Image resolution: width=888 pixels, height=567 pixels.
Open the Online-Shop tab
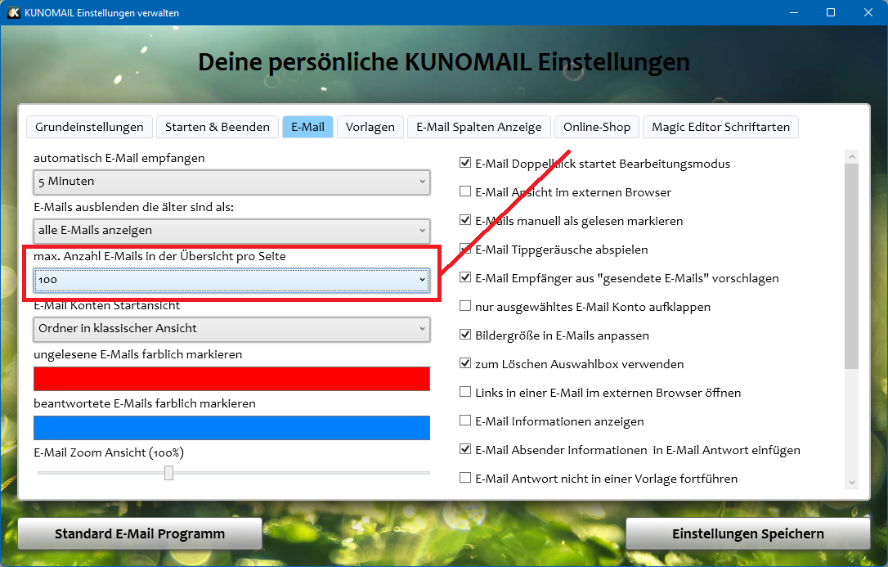tap(597, 127)
